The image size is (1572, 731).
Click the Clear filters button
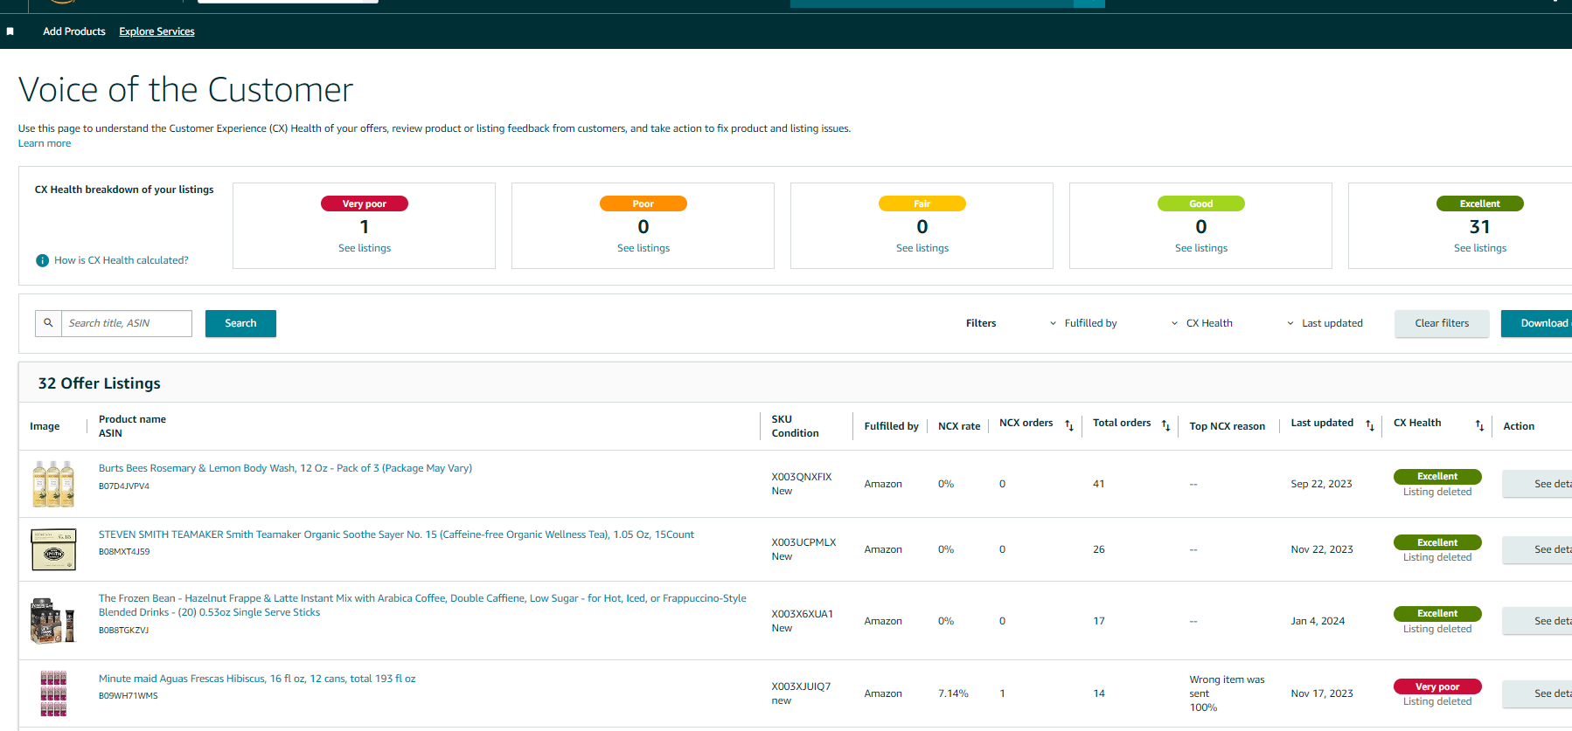coord(1442,323)
